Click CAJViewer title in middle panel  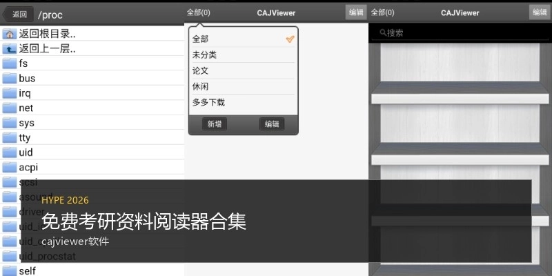point(276,13)
